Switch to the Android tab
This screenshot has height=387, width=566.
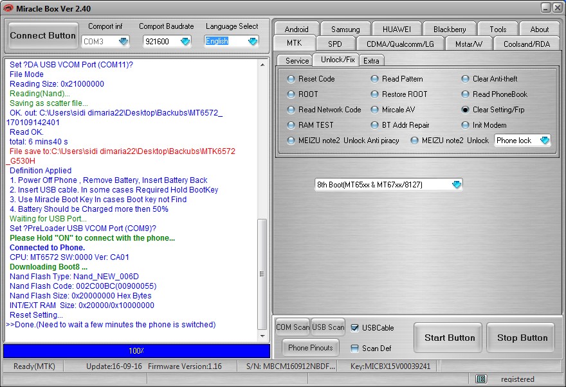(297, 29)
